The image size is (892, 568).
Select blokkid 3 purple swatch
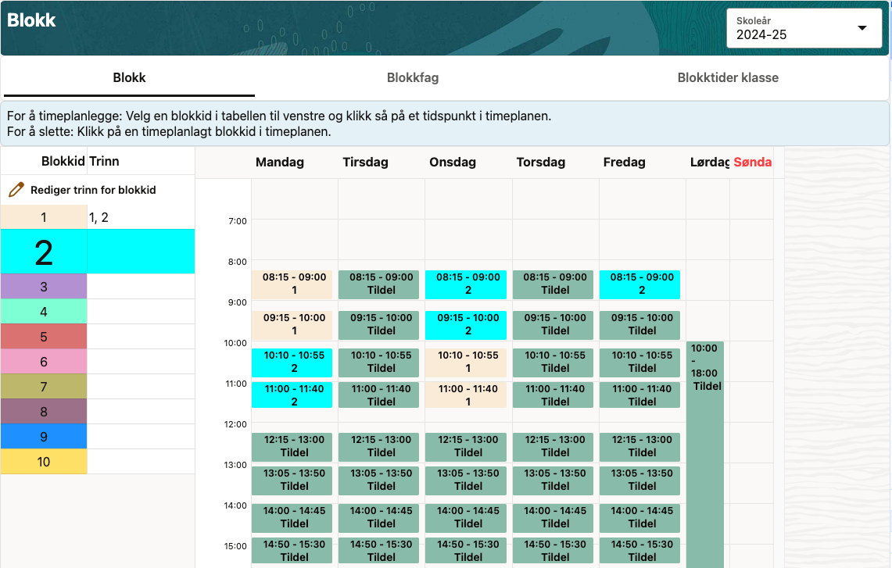point(44,287)
